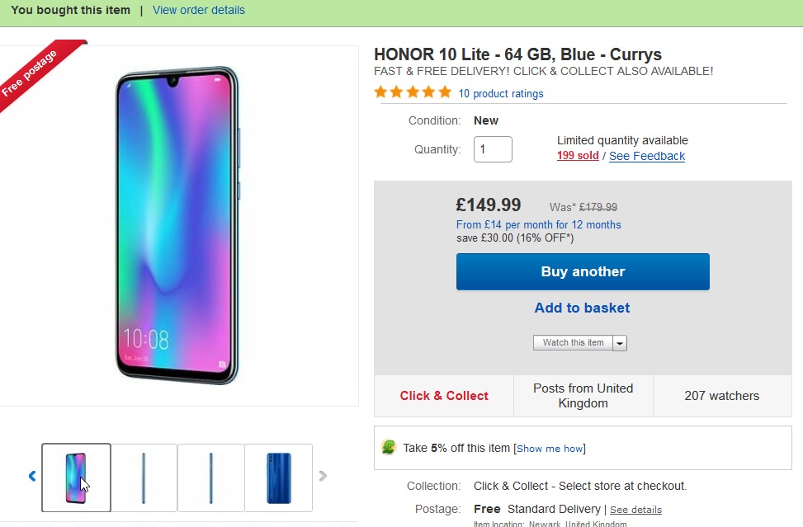Click the five-star rating icons
The image size is (803, 527).
[x=413, y=92]
